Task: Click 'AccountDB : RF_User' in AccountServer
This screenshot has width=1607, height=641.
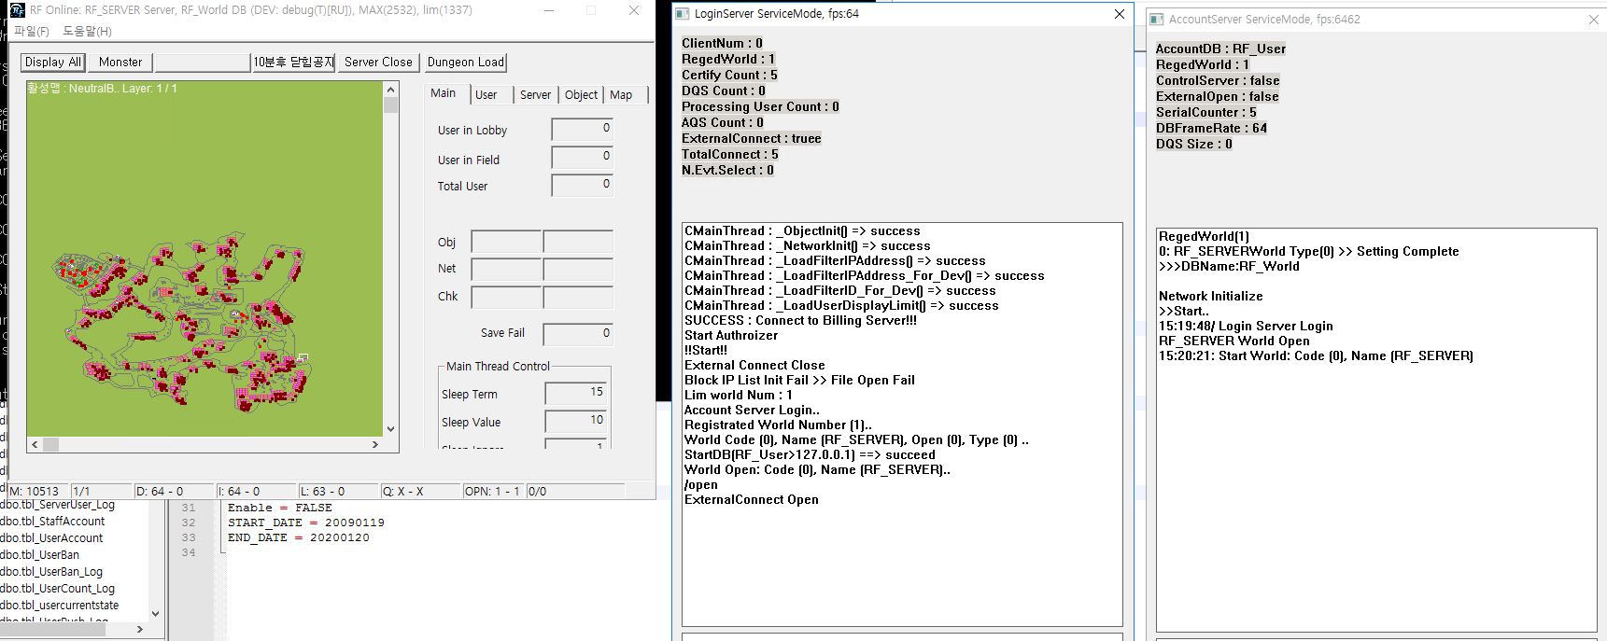Action: [1220, 49]
